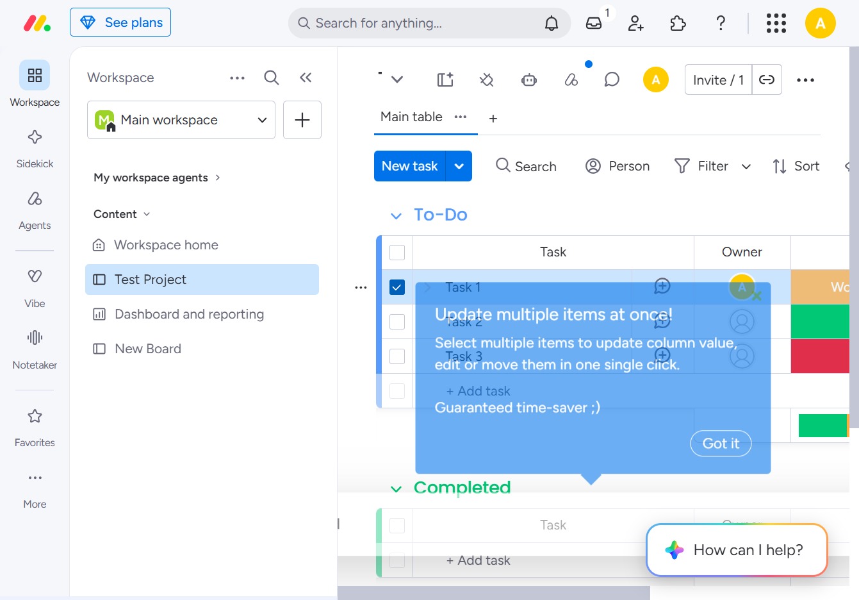
Task: Click the monday.com logo
Action: [37, 23]
